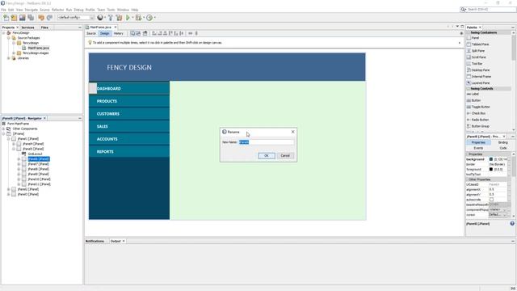Click Cancel in the Rename dialog
The image size is (517, 291).
[285, 155]
